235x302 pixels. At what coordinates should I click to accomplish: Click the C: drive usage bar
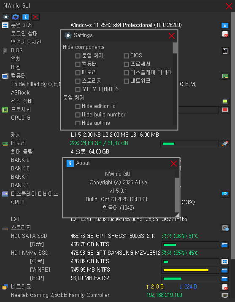[x=190, y=262]
